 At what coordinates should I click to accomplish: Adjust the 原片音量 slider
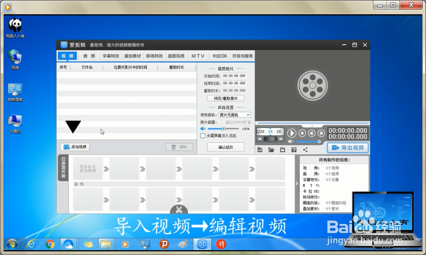click(x=223, y=129)
